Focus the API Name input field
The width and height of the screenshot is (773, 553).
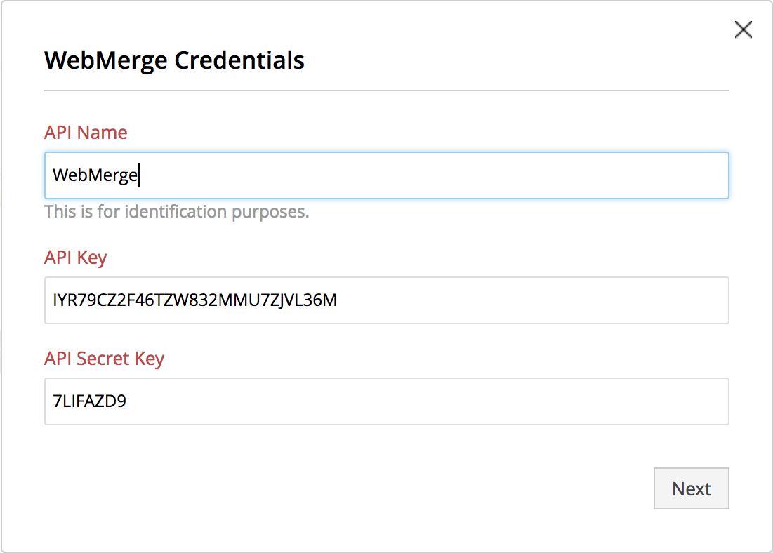coord(421,175)
